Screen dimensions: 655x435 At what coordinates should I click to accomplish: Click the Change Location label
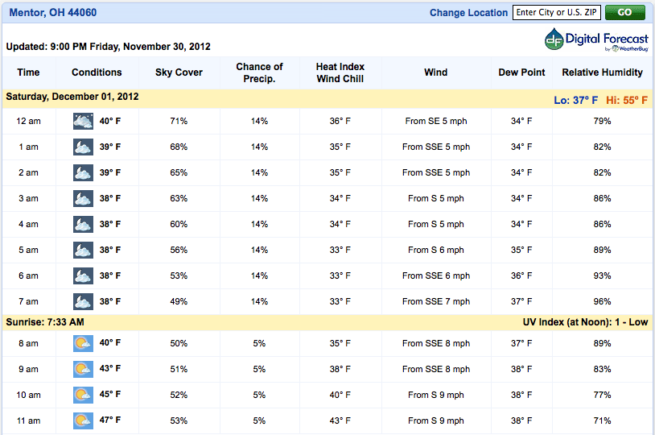(x=468, y=13)
